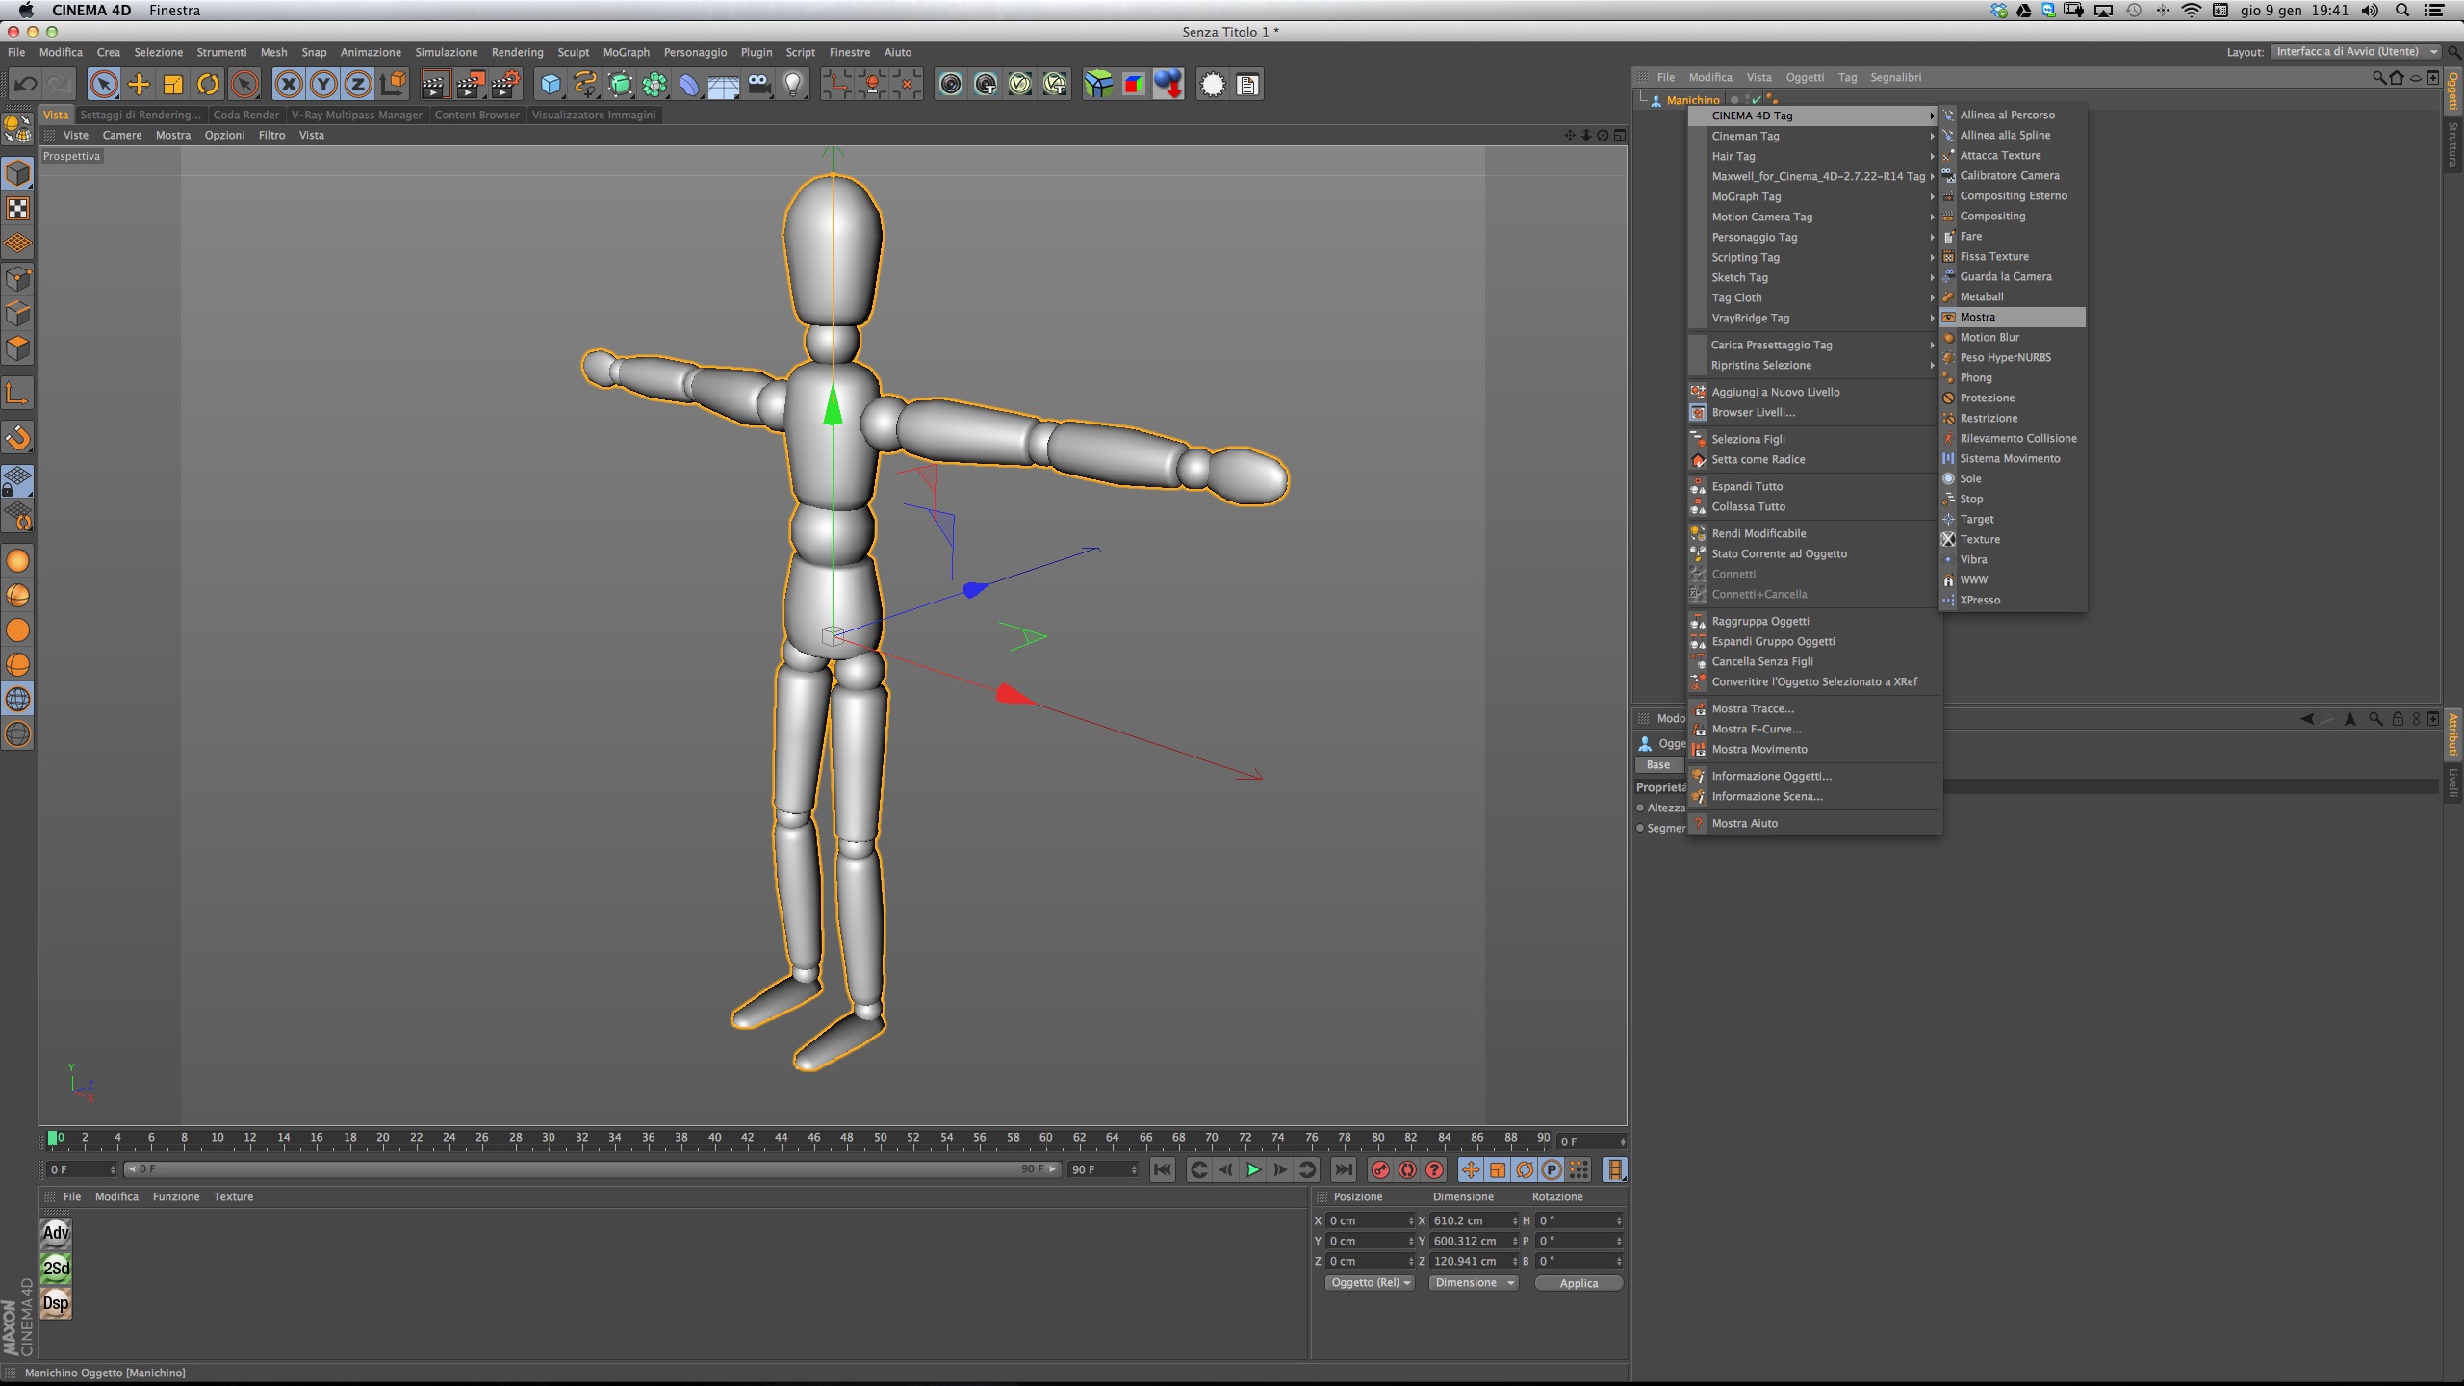Select the Move tool in toolbar
The image size is (2464, 1386).
(x=139, y=85)
